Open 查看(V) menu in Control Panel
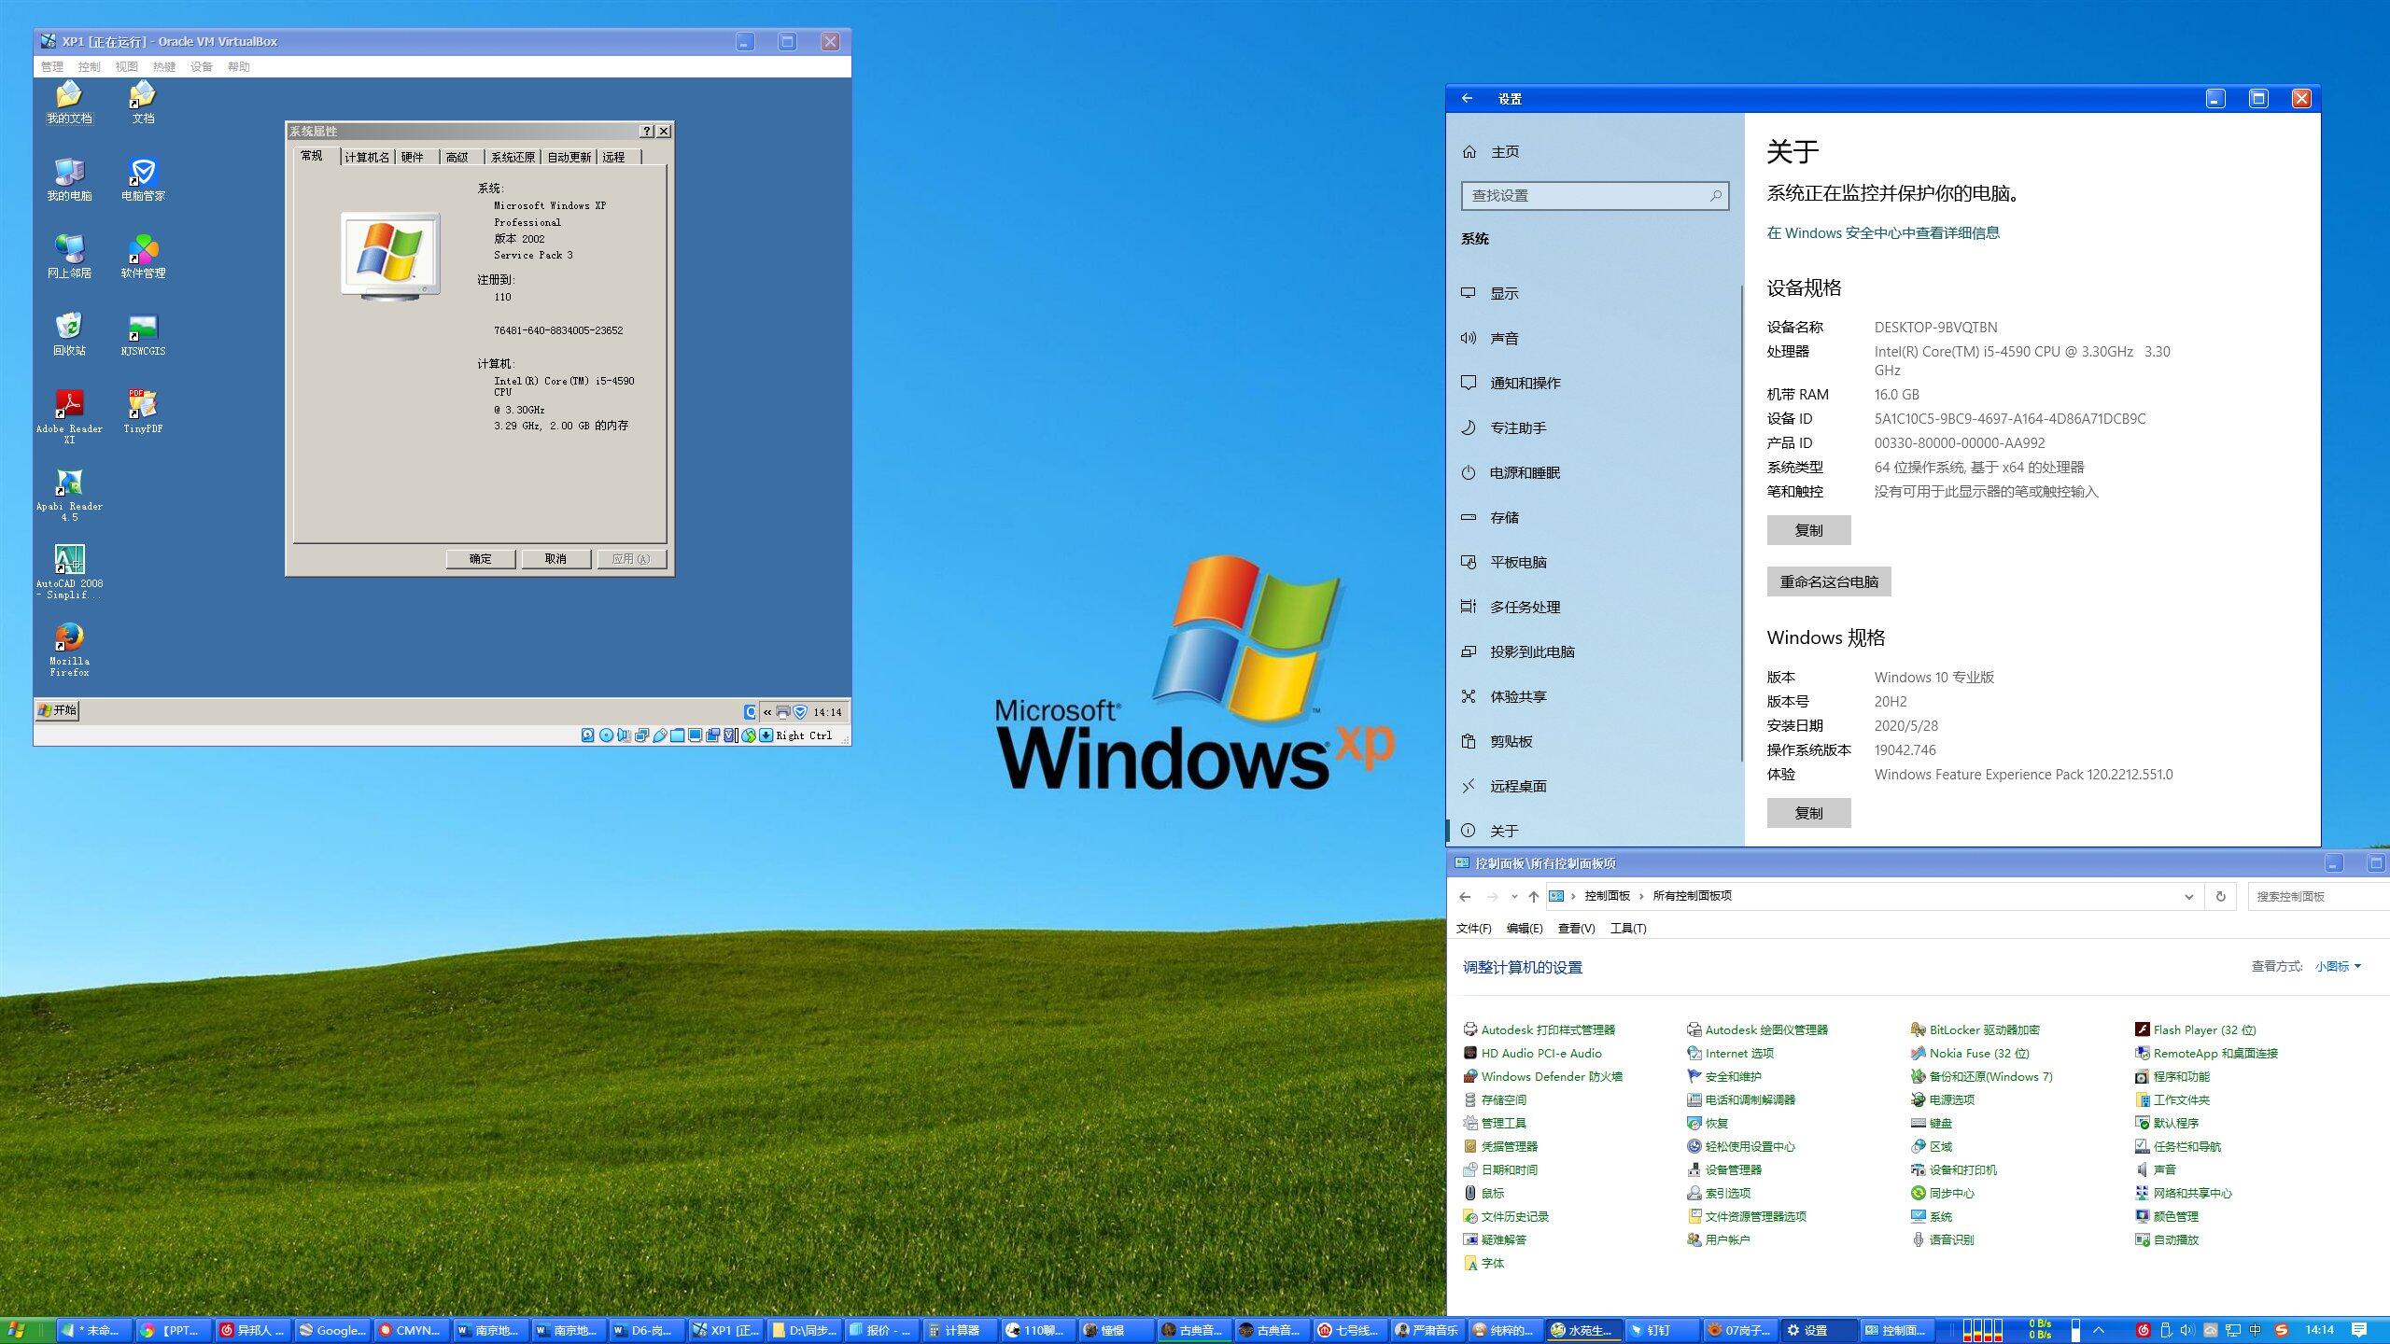Viewport: 2390px width, 1344px height. click(x=1576, y=928)
